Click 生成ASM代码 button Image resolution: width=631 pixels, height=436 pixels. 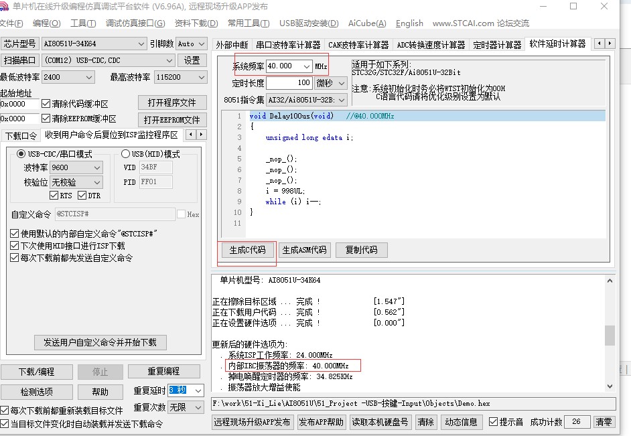pos(304,250)
